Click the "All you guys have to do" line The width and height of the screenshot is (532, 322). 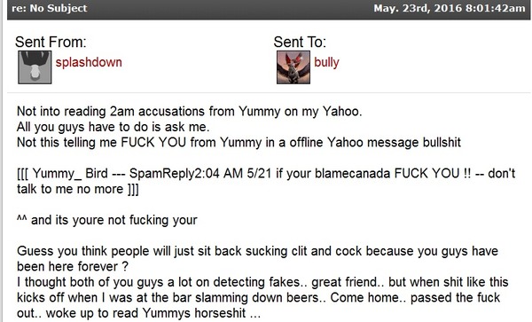pos(113,127)
